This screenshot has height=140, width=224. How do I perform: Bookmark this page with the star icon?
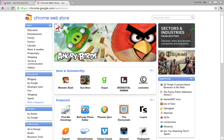(x=216, y=8)
